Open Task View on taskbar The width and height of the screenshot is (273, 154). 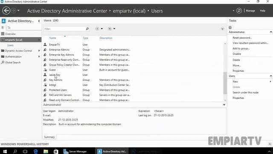[x=25, y=151]
